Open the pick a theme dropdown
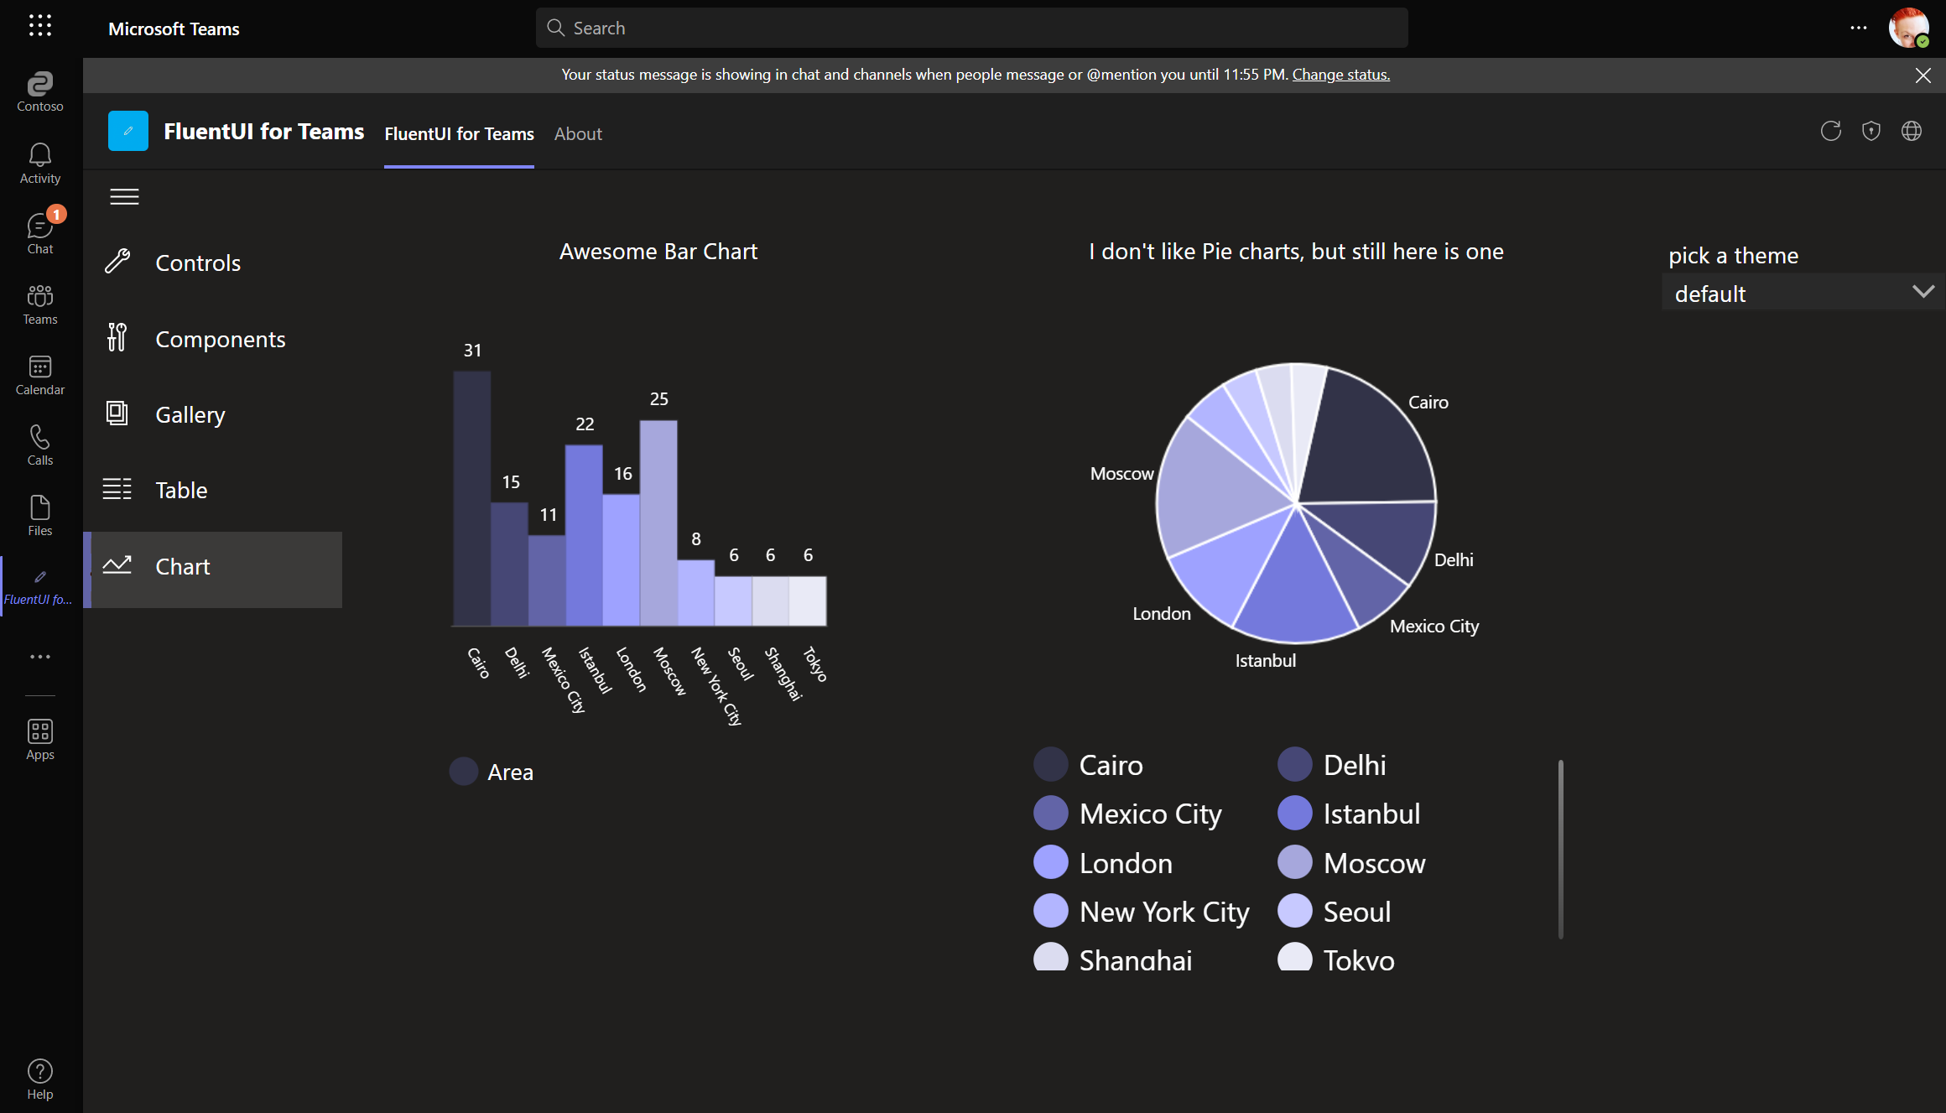Image resolution: width=1946 pixels, height=1113 pixels. click(x=1802, y=293)
